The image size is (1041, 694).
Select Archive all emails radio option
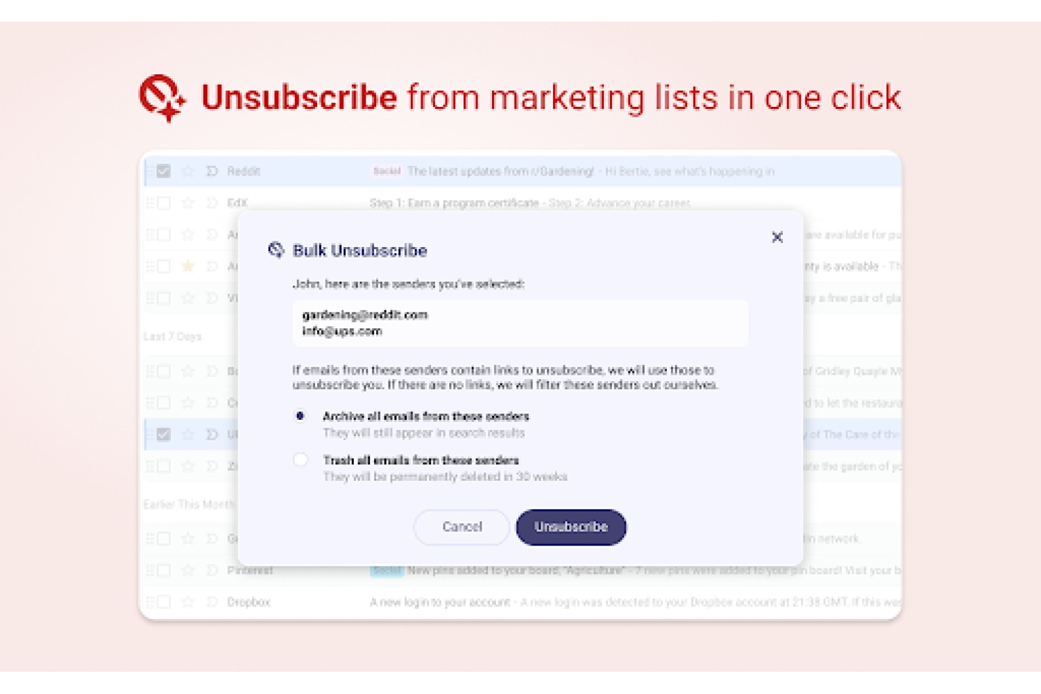(300, 416)
